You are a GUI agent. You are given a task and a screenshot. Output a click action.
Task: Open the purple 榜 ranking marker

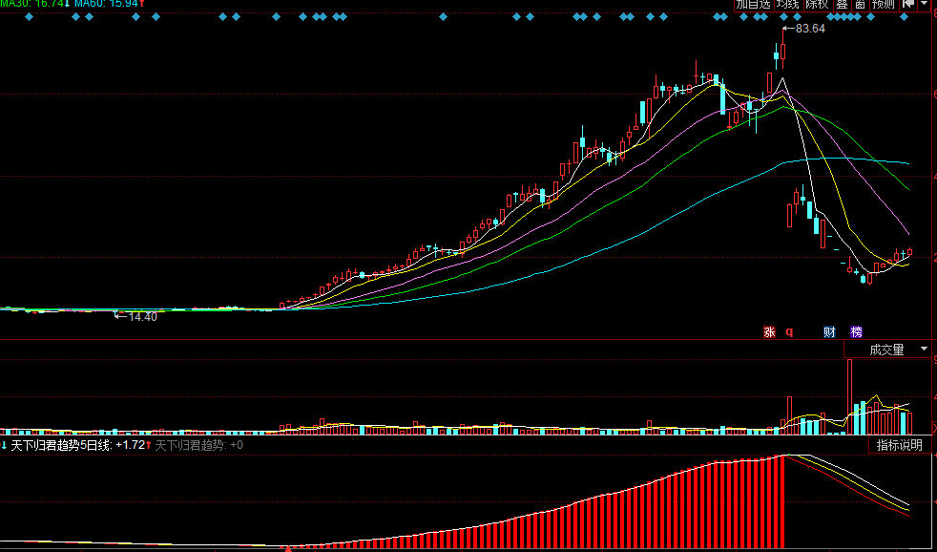point(856,332)
